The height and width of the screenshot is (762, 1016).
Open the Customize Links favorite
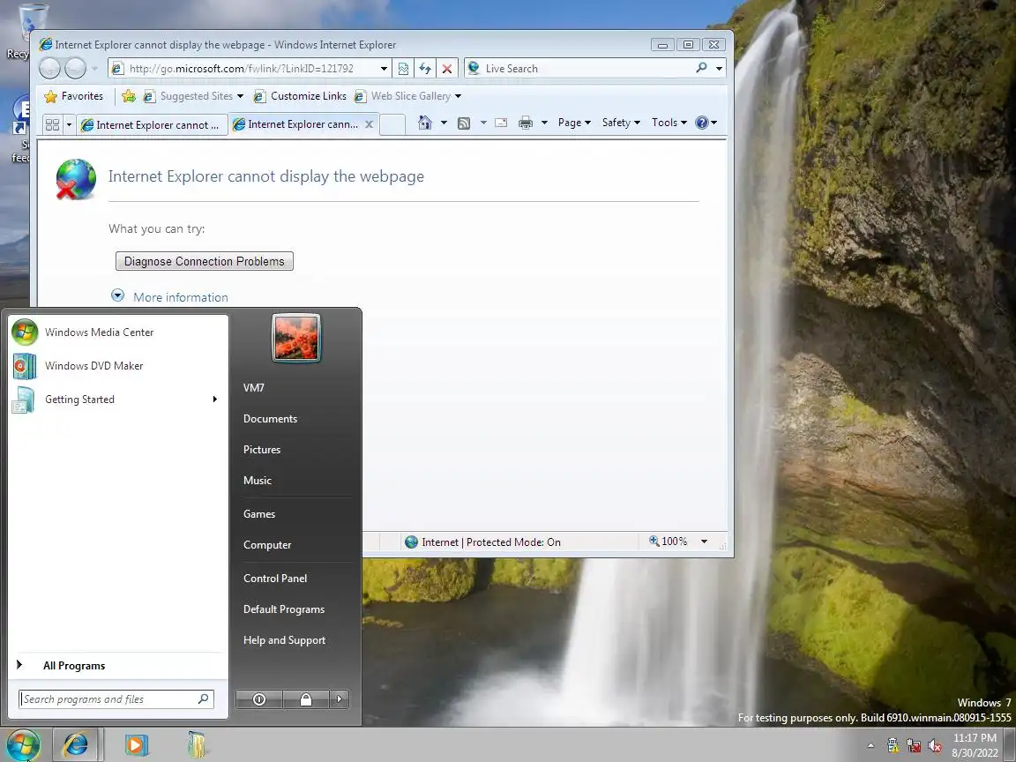(x=300, y=96)
